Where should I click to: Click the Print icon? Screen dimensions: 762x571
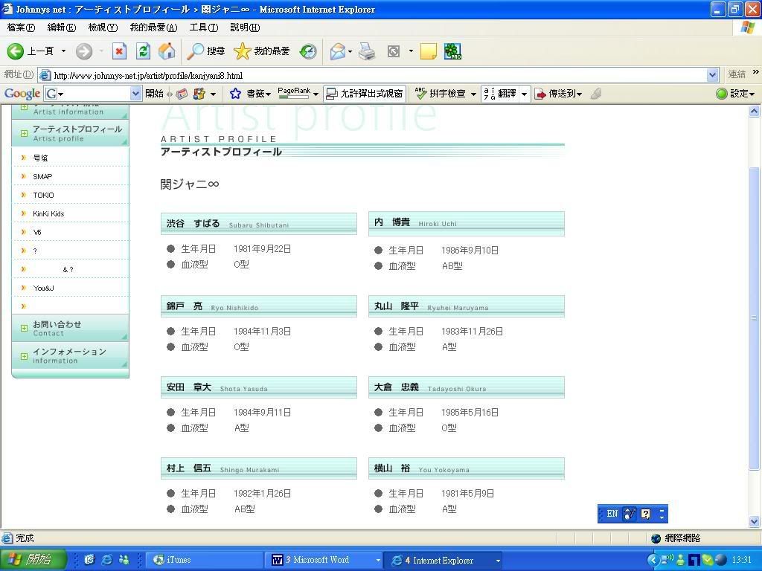point(367,51)
